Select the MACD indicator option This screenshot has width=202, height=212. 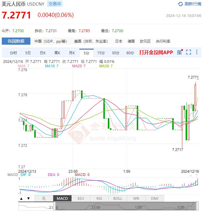[62, 199]
